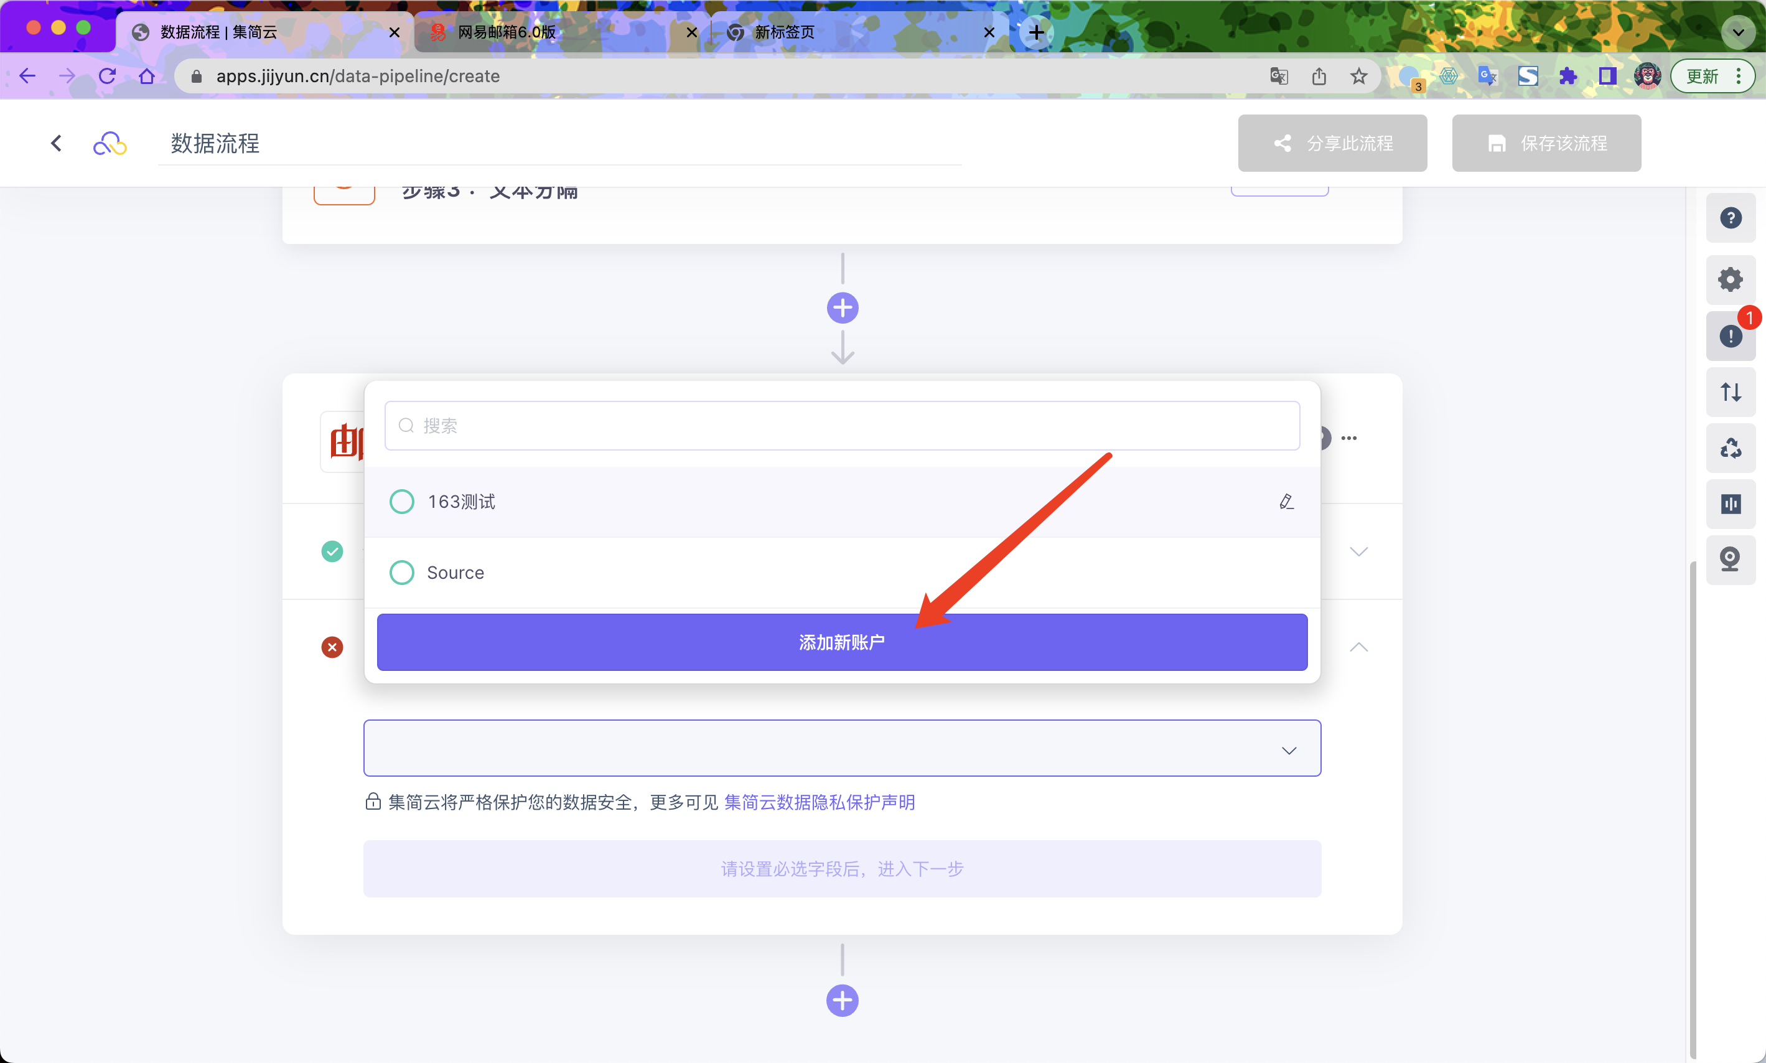The width and height of the screenshot is (1766, 1063).
Task: Open the 集简云数据隐私保护声明 link
Action: [820, 802]
